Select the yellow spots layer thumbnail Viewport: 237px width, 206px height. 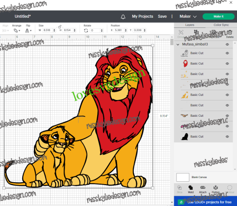[x=184, y=74]
